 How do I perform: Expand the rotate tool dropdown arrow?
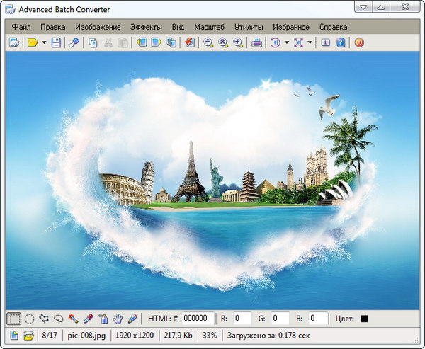tap(287, 42)
